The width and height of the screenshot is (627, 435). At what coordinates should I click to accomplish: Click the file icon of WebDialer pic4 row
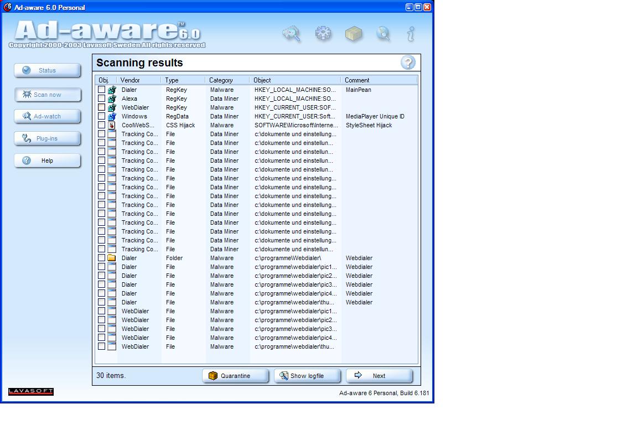click(112, 338)
